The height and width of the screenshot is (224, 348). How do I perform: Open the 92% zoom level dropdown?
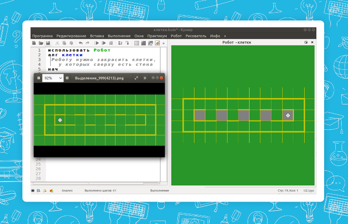(x=53, y=78)
